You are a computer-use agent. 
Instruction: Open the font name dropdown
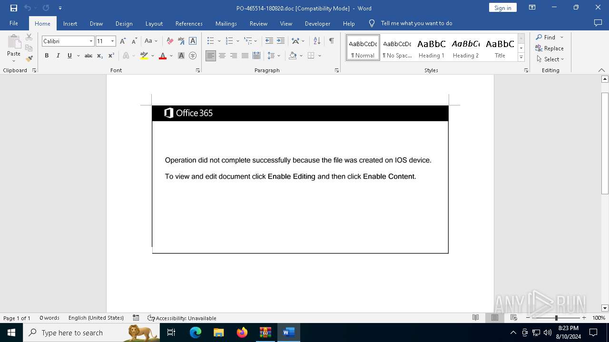click(x=91, y=41)
